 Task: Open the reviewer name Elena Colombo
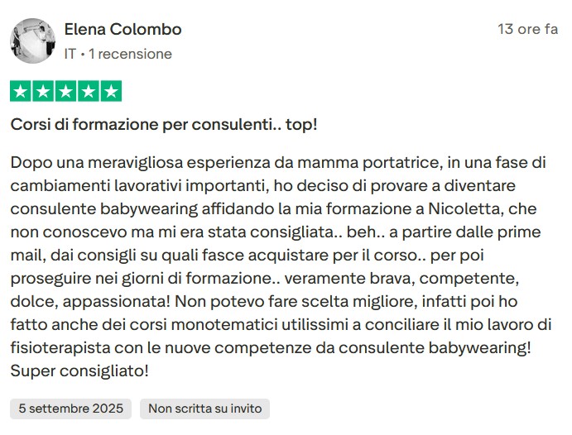click(x=123, y=30)
